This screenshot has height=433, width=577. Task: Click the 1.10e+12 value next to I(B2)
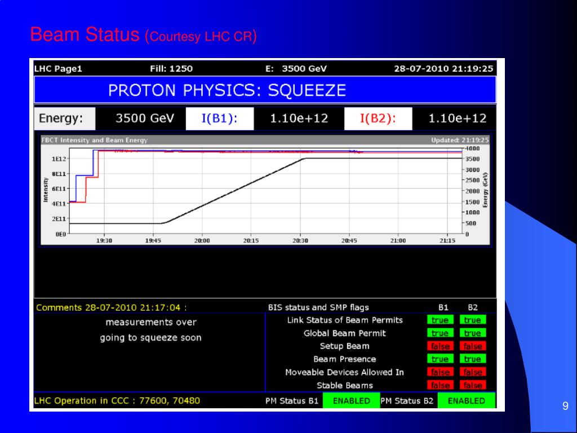click(458, 118)
